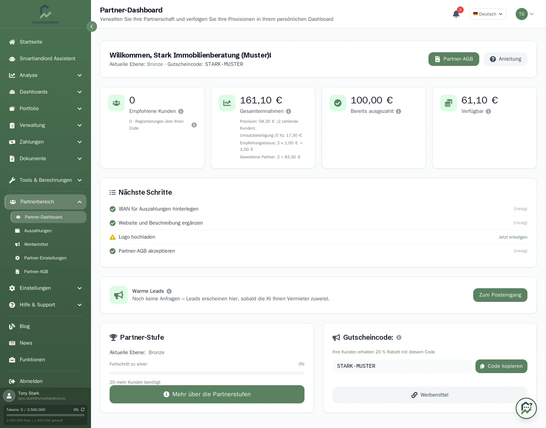
Task: Open the Anleitung guide
Action: pyautogui.click(x=505, y=59)
